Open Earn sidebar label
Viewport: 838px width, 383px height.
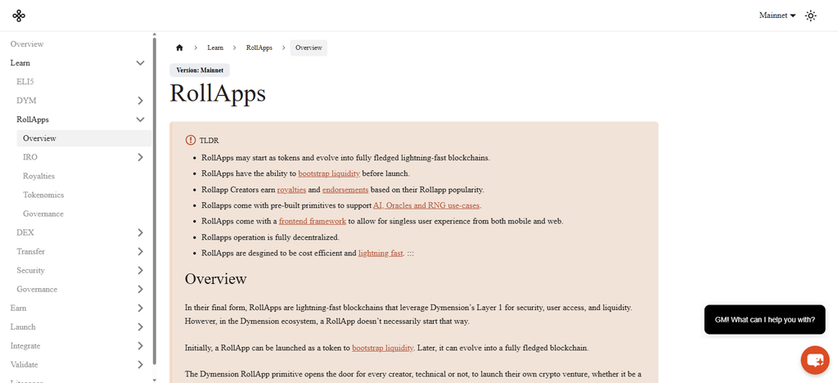(x=18, y=309)
